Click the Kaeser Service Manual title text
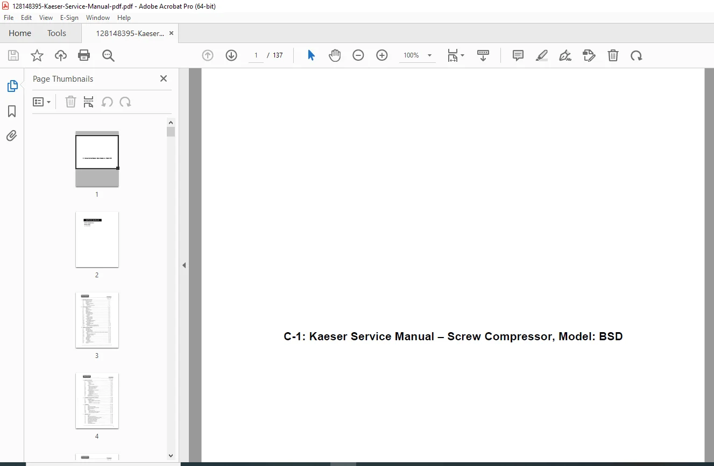Image resolution: width=714 pixels, height=466 pixels. pyautogui.click(x=453, y=336)
